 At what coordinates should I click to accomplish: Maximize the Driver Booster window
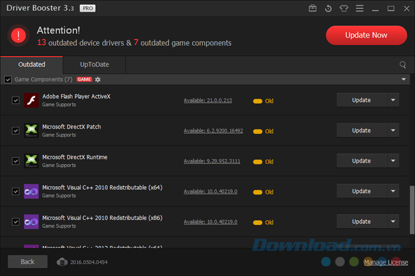click(x=391, y=9)
